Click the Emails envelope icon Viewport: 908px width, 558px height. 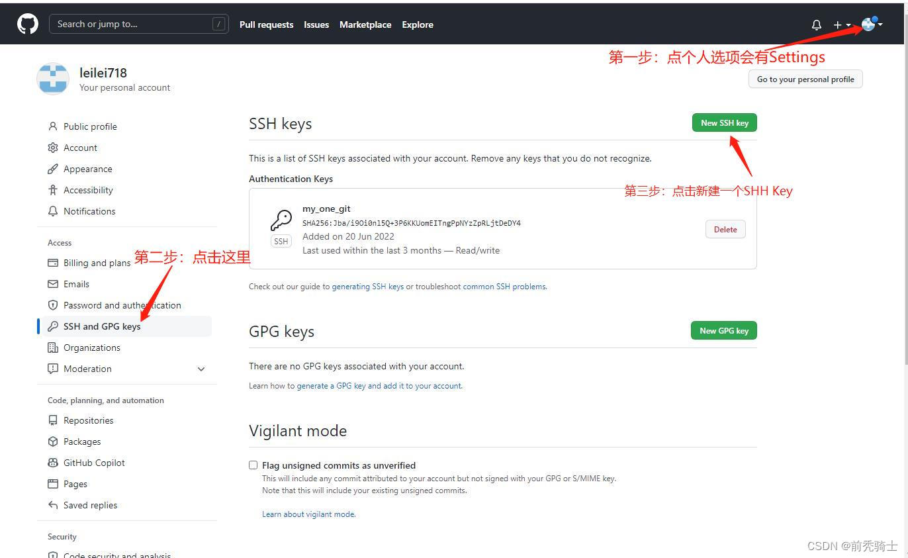pos(53,284)
